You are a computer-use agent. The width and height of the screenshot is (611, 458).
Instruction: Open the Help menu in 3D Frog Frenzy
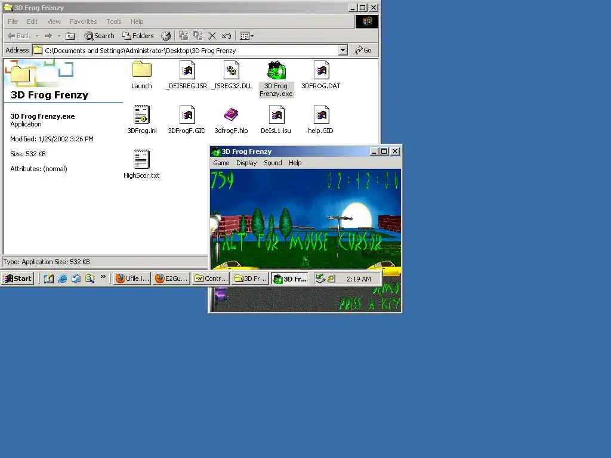coord(295,163)
